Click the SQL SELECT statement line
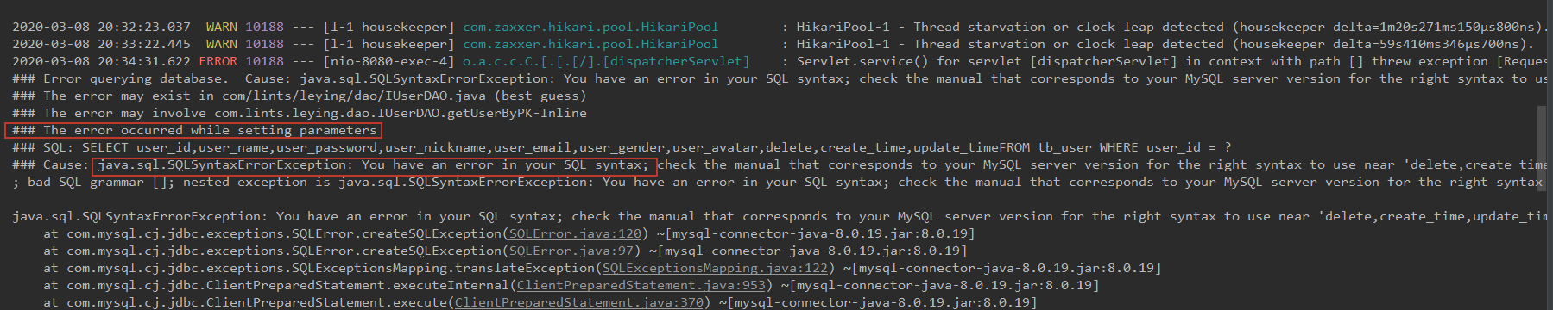 [622, 147]
